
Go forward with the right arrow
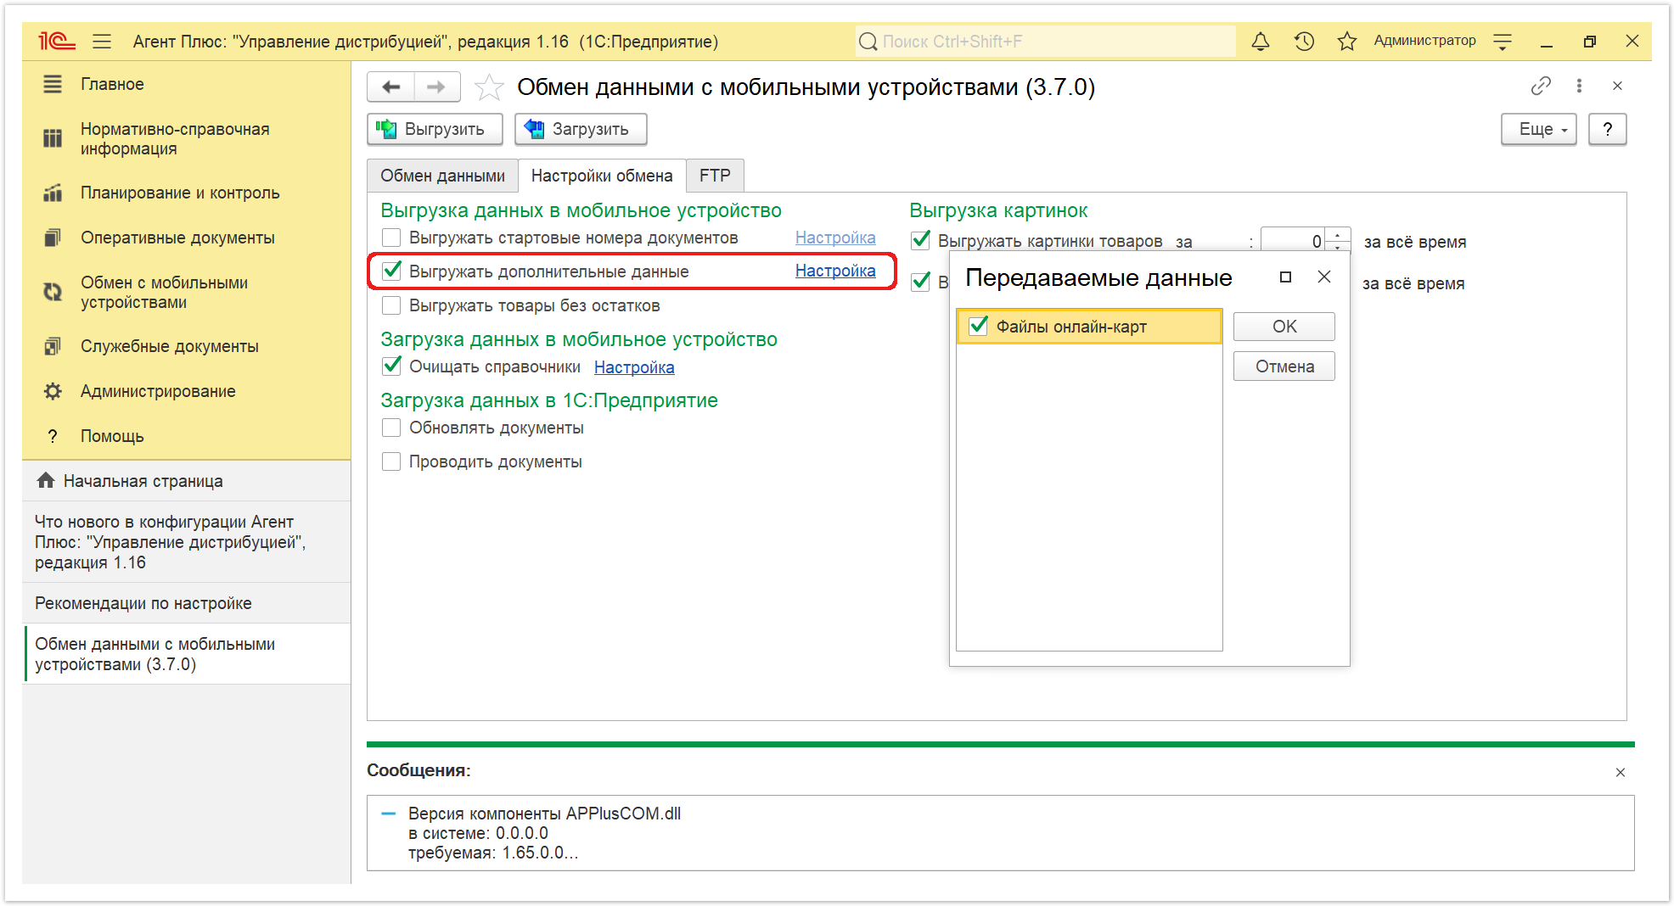[436, 87]
